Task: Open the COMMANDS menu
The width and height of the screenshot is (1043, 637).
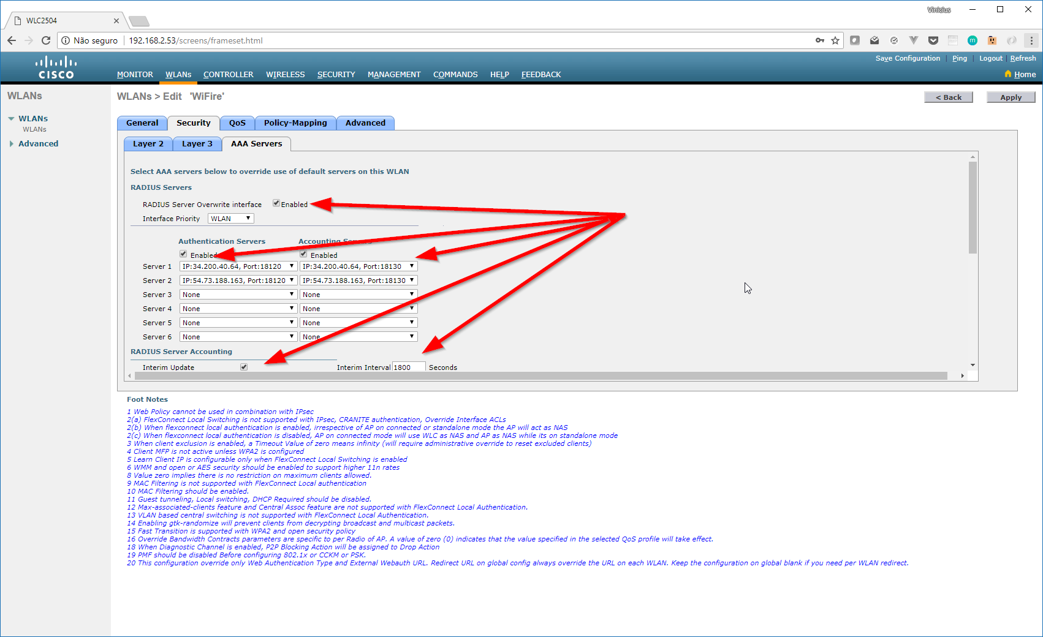Action: pos(455,75)
